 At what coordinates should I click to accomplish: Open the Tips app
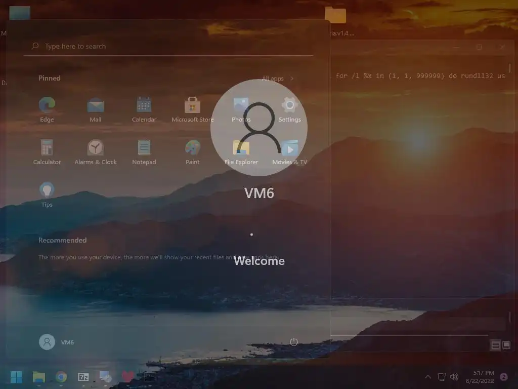(47, 195)
